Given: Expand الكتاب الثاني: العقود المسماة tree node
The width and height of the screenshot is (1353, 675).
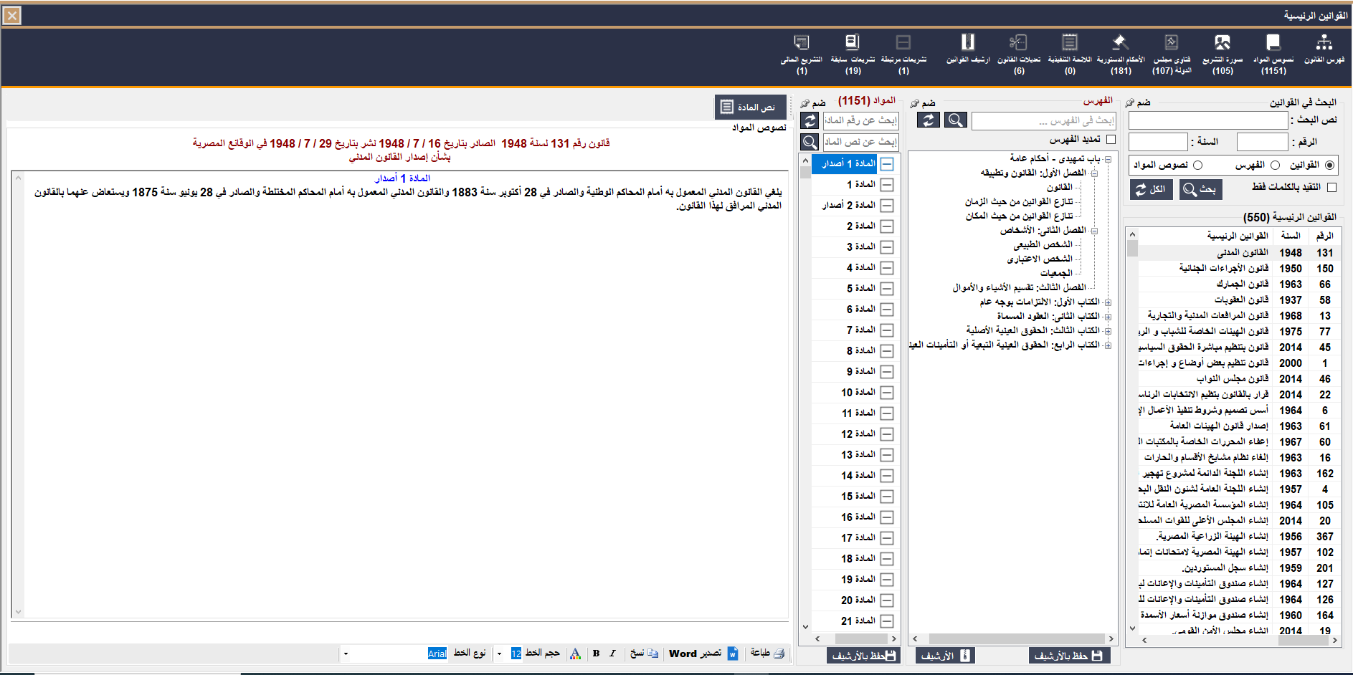Looking at the screenshot, I should 1108,317.
